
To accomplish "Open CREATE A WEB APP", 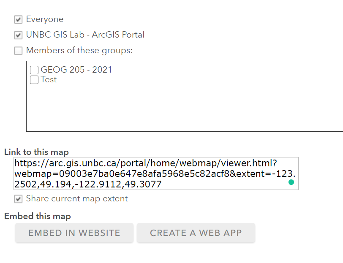I will [x=196, y=233].
